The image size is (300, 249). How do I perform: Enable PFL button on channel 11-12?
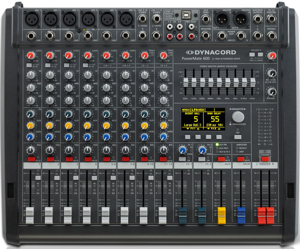[x=170, y=178]
